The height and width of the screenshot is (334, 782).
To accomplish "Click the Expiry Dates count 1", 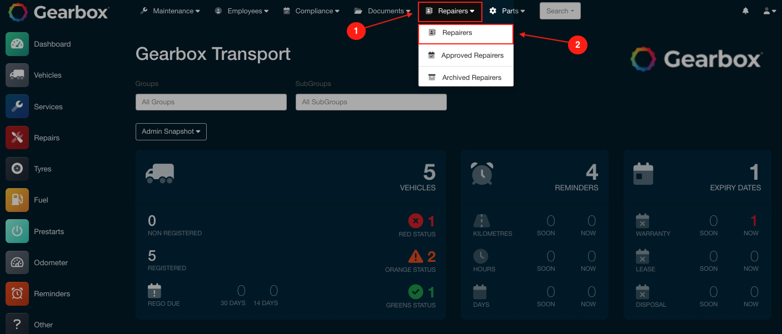I will [755, 173].
